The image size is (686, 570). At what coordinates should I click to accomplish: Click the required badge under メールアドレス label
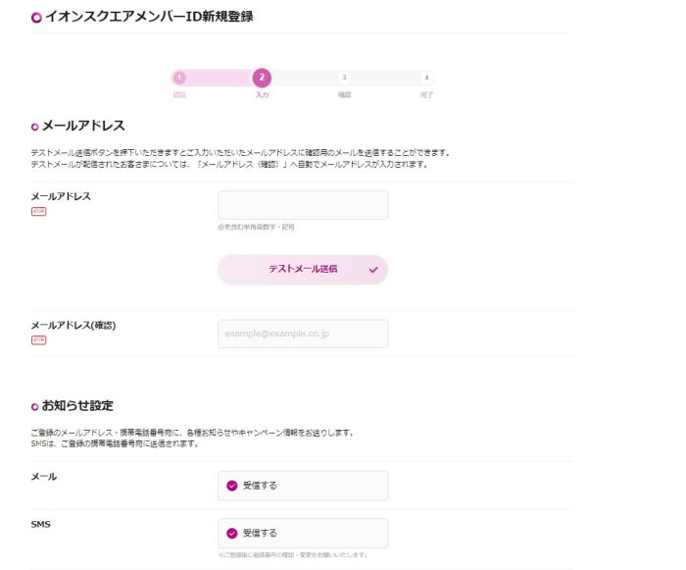[x=38, y=211]
